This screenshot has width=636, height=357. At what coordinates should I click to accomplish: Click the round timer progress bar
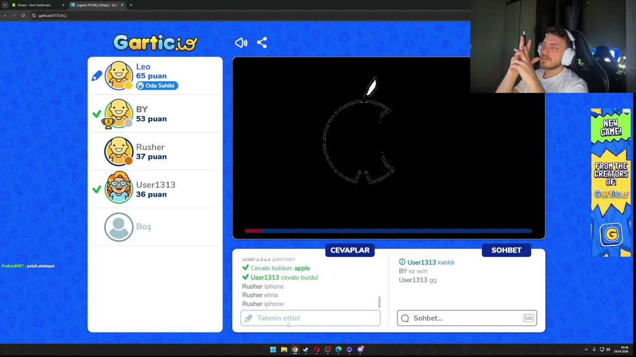[388, 231]
